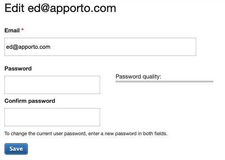The image size is (225, 160).
Task: Click the password change help text below the fields
Action: [x=86, y=133]
